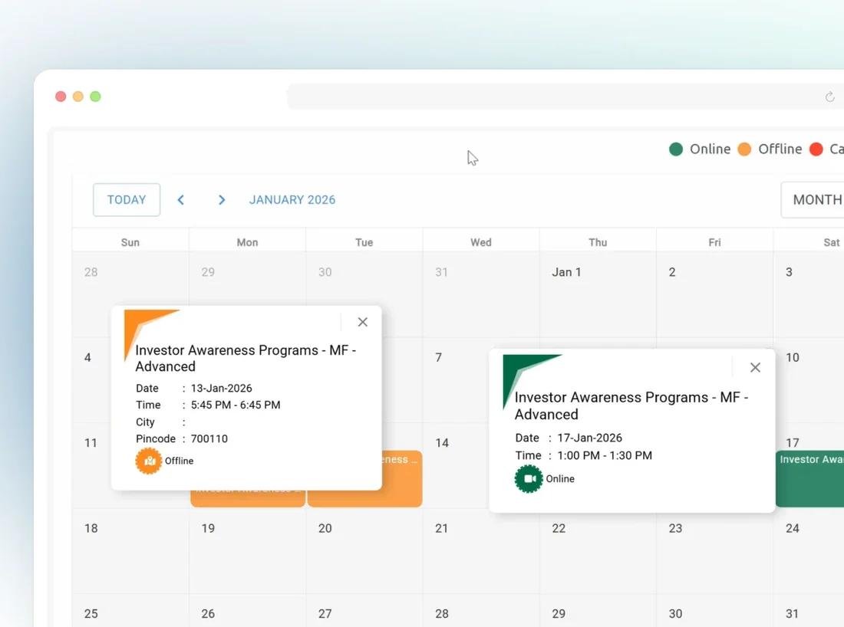Image resolution: width=844 pixels, height=627 pixels.
Task: Click the yellow window minimize dot
Action: tap(78, 97)
